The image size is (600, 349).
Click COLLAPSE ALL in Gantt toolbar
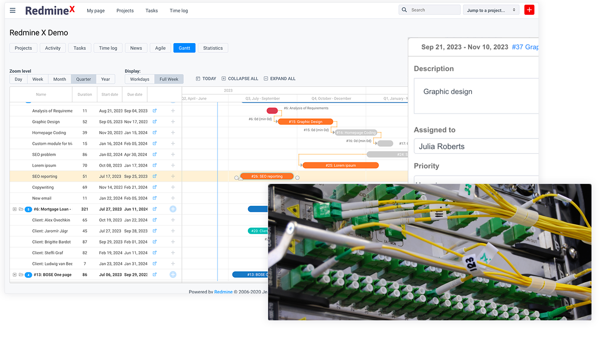240,79
